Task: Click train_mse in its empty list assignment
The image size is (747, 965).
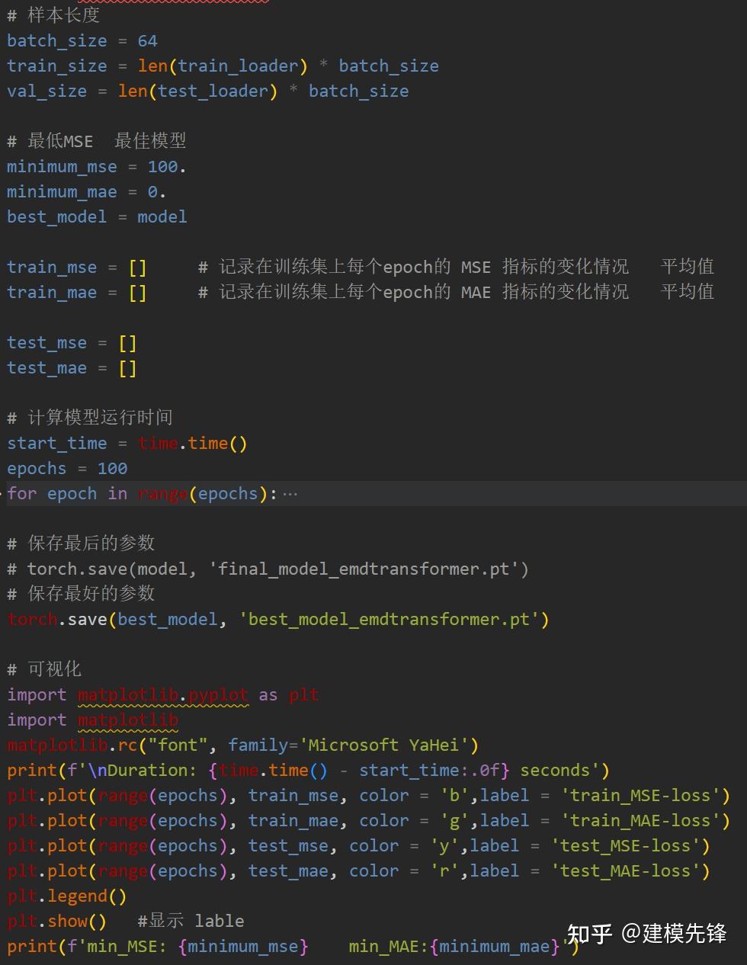Action: click(x=52, y=267)
